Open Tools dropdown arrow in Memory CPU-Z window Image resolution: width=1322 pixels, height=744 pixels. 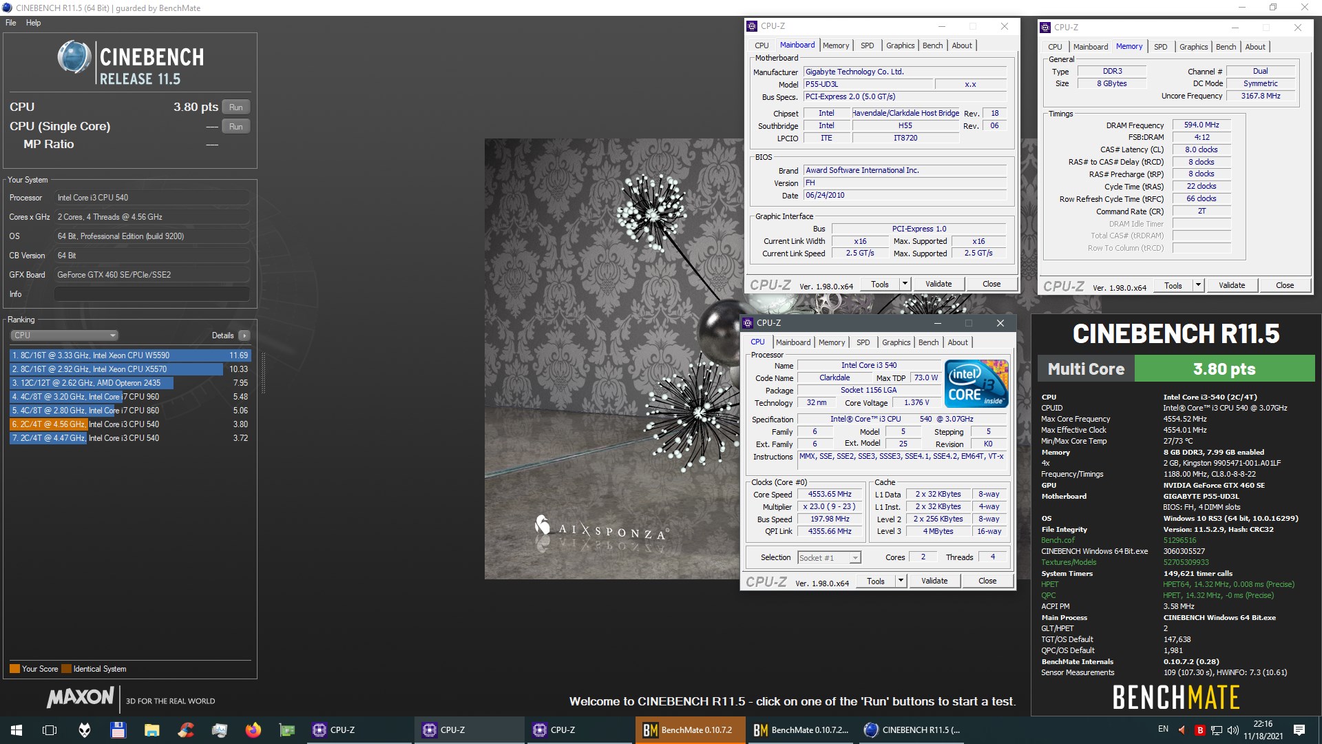[1198, 285]
